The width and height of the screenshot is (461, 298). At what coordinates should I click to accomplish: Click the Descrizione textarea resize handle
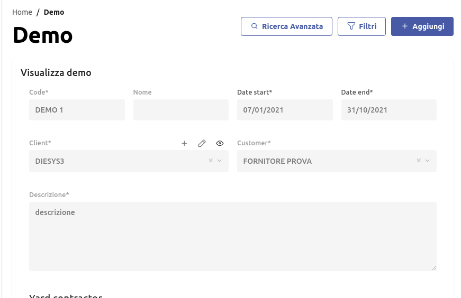click(x=433, y=268)
